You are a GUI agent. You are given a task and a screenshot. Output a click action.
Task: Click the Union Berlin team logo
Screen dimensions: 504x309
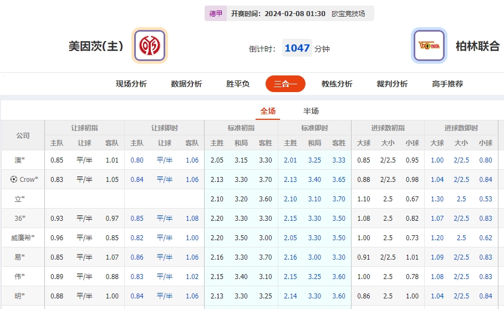click(429, 45)
